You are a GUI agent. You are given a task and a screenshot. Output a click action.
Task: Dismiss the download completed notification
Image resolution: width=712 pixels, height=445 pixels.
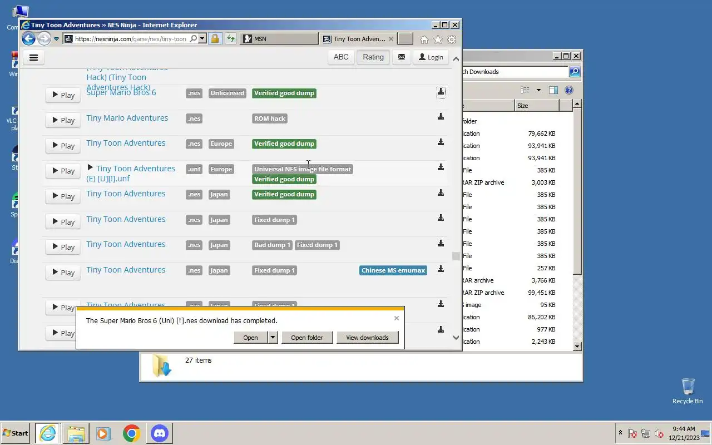396,318
